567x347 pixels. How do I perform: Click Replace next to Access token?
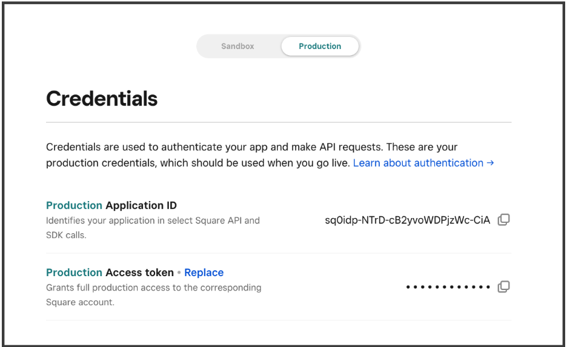coord(204,273)
